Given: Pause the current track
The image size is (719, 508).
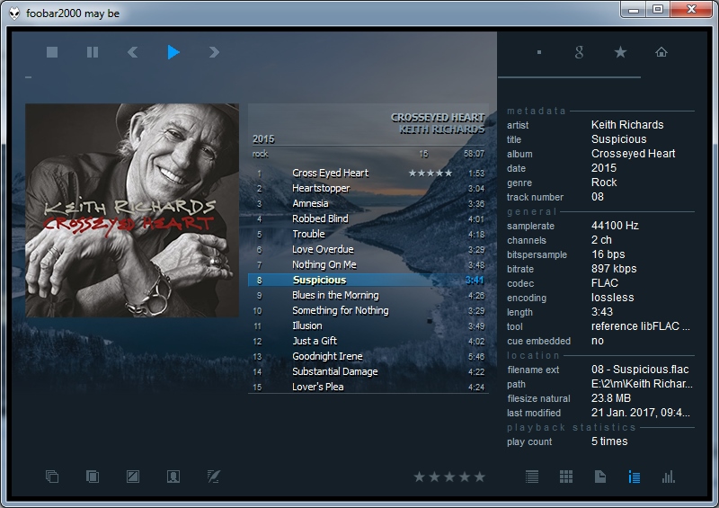Looking at the screenshot, I should click(x=93, y=52).
